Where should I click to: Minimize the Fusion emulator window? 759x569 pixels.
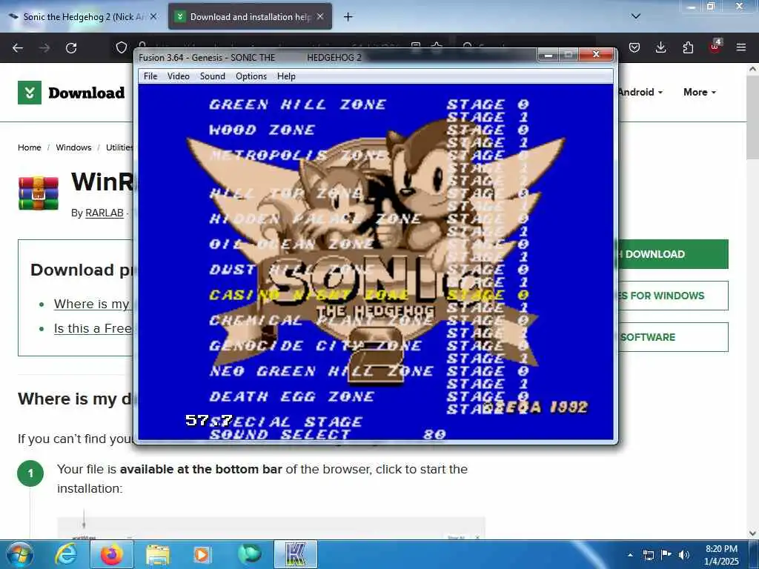(548, 55)
